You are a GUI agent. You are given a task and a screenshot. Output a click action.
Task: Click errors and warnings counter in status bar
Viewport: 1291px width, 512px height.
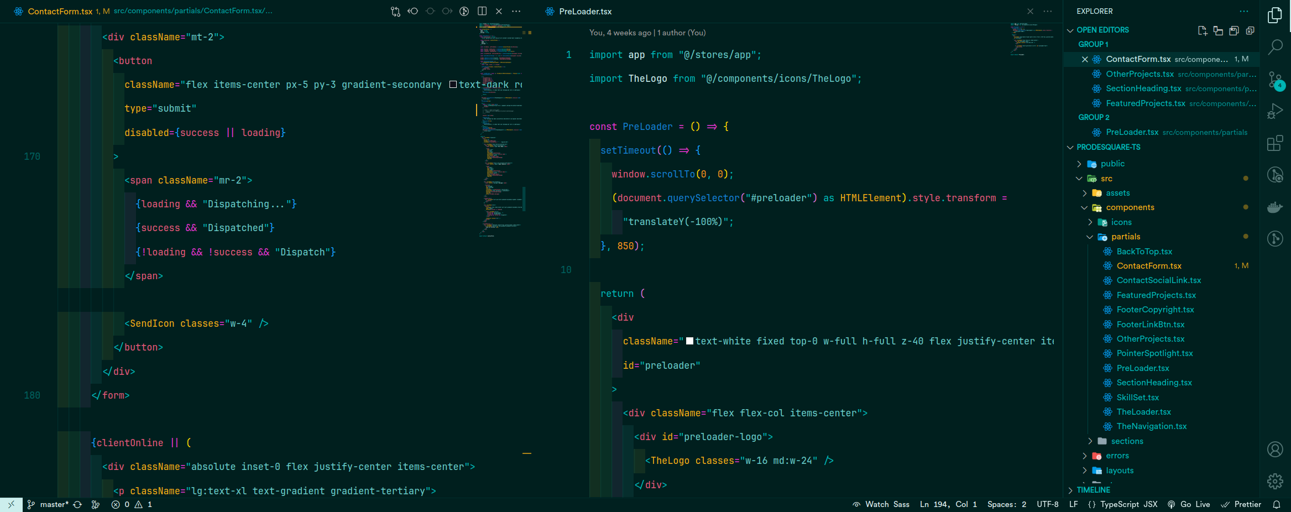[132, 504]
